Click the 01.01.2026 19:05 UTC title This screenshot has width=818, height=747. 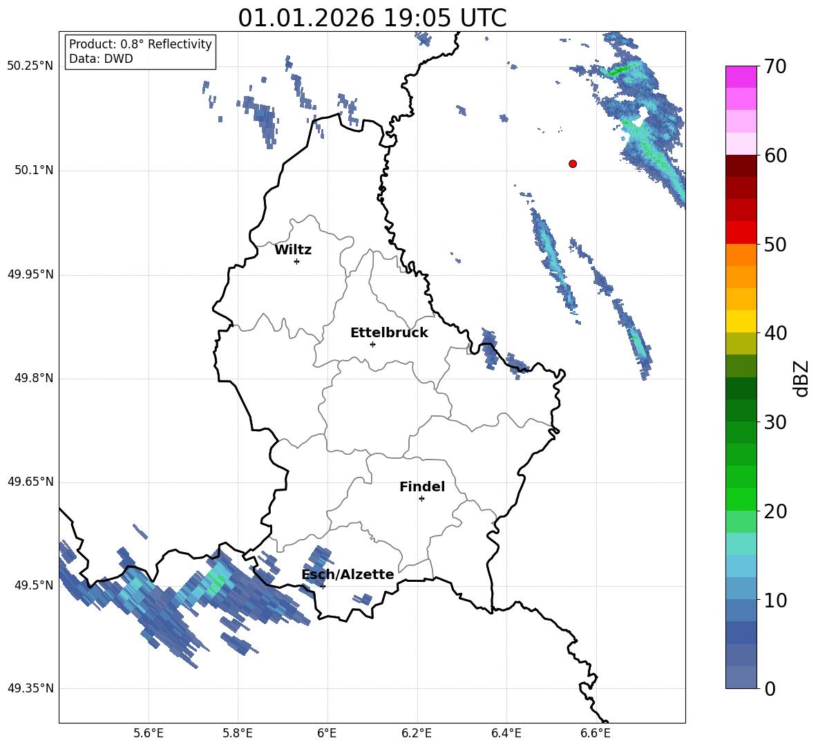pyautogui.click(x=372, y=18)
